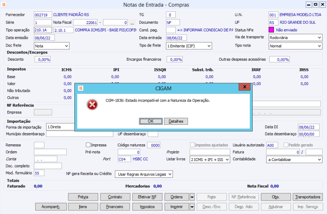Click the Desconto percentage field
The image size is (327, 214).
43,60
